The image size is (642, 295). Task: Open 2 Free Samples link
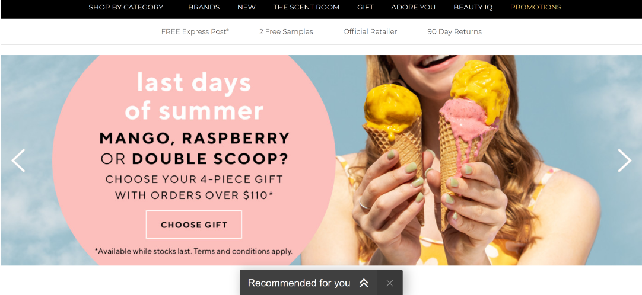(286, 31)
